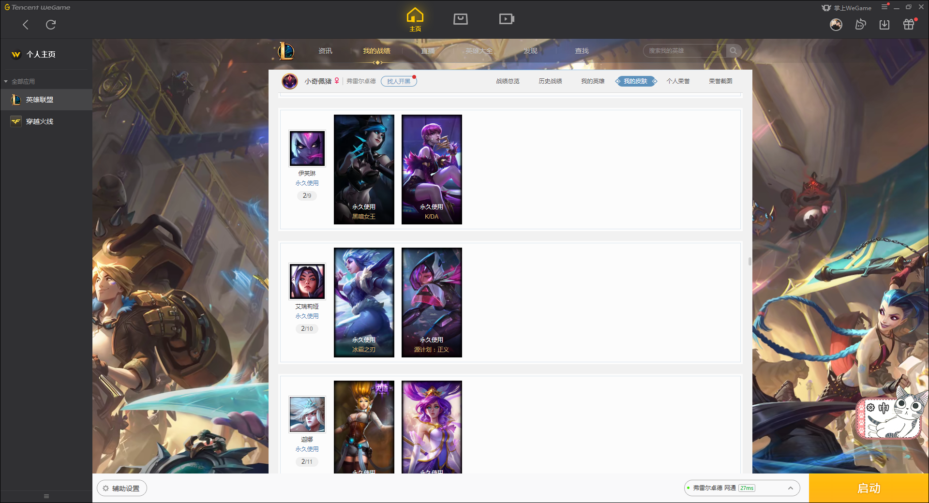This screenshot has height=503, width=929.
Task: Click the 2/11 skin count badge
Action: point(307,462)
